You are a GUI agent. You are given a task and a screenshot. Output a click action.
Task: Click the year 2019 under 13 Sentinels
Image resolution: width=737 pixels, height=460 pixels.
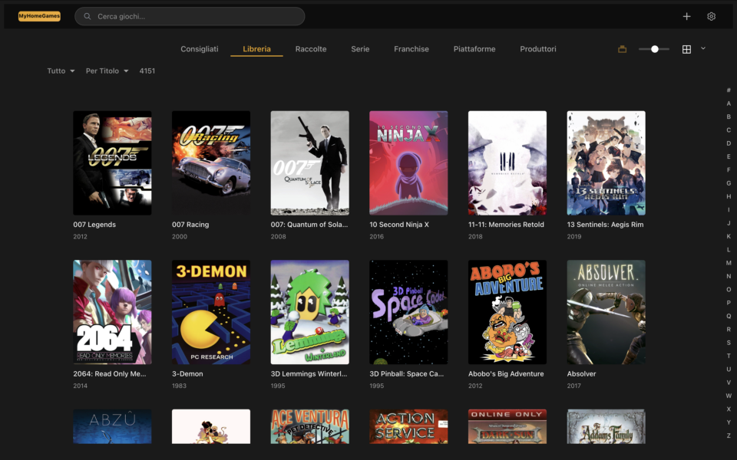pyautogui.click(x=574, y=237)
